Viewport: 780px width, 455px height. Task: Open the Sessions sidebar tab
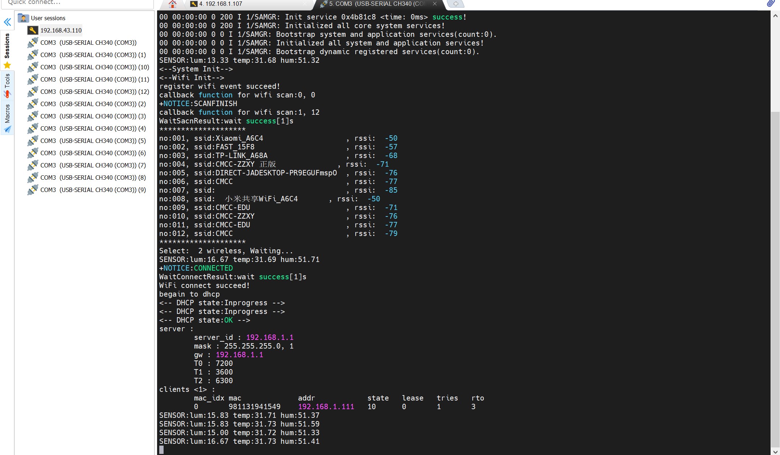point(7,46)
